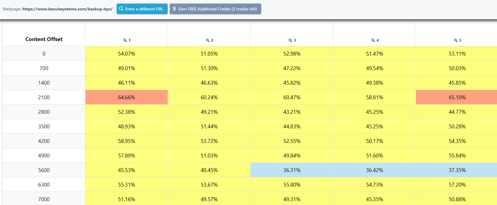This screenshot has width=497, height=205.
Task: Select the 7000 content offset row label
Action: [x=44, y=199]
